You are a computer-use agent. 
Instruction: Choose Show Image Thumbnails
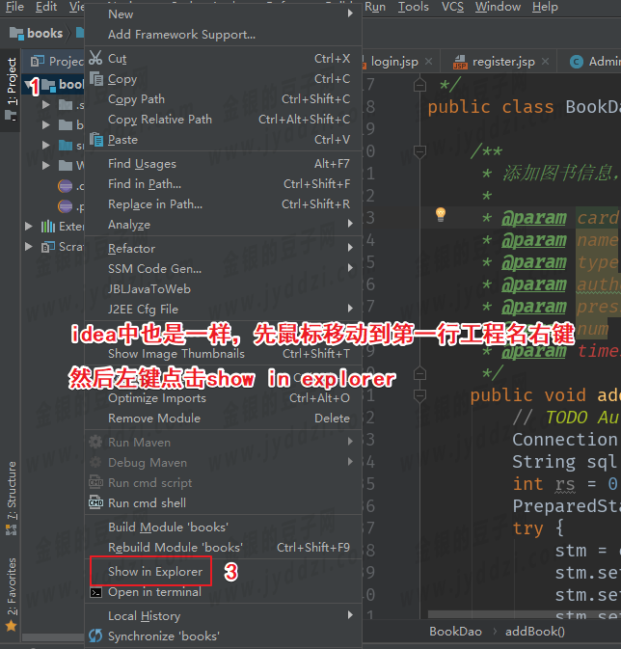click(223, 354)
